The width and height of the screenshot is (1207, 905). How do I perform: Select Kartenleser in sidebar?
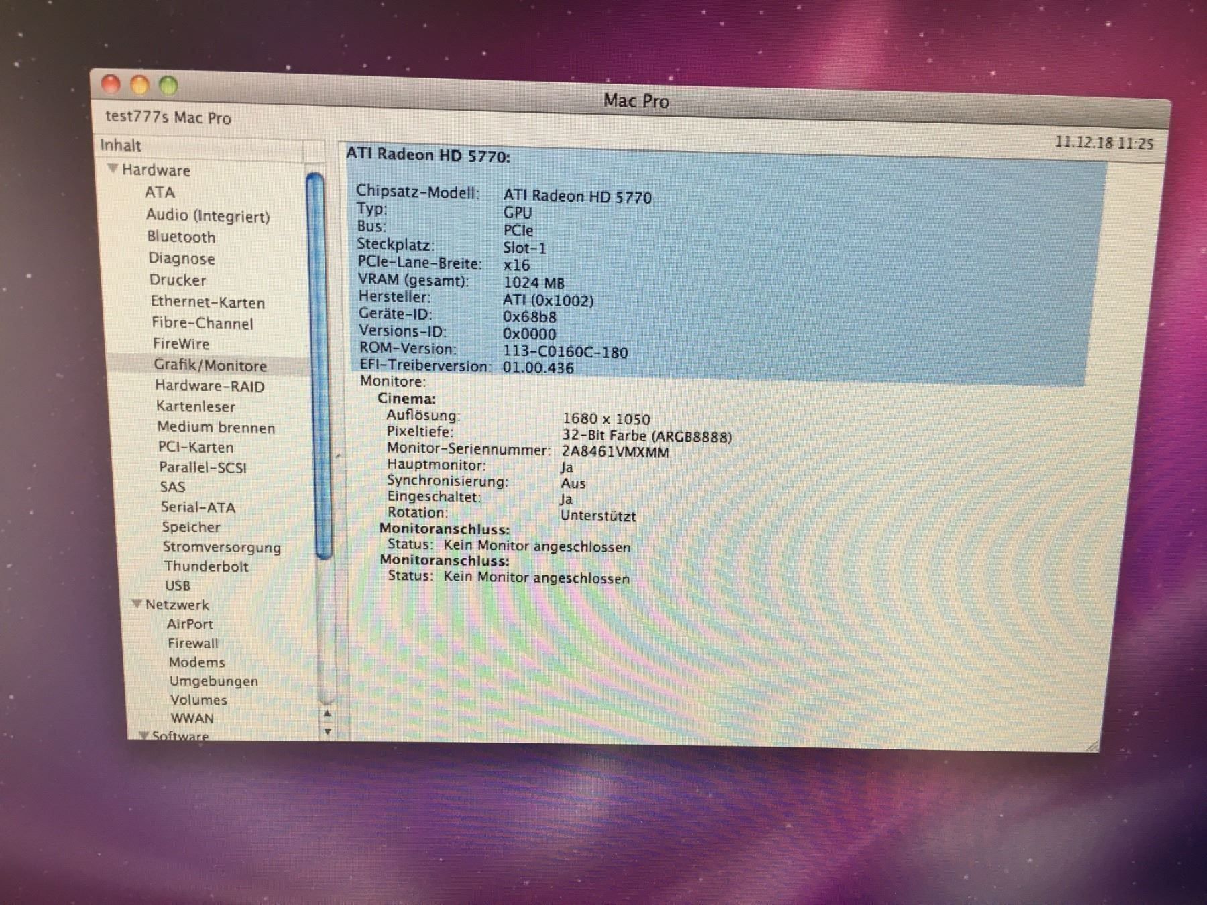(x=196, y=406)
